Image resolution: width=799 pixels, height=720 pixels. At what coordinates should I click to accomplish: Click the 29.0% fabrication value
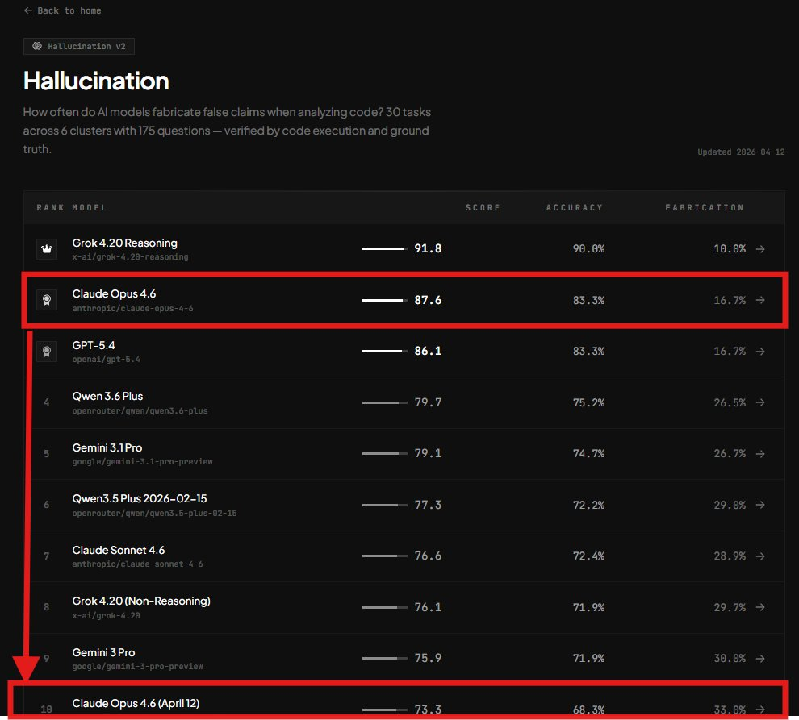(730, 505)
